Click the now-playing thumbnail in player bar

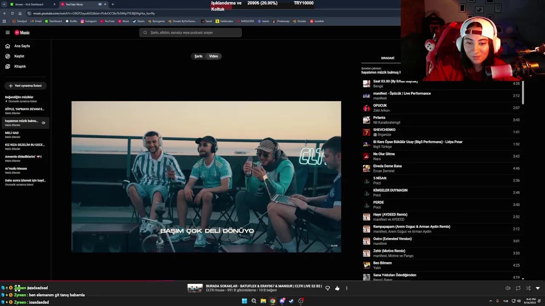(x=195, y=288)
